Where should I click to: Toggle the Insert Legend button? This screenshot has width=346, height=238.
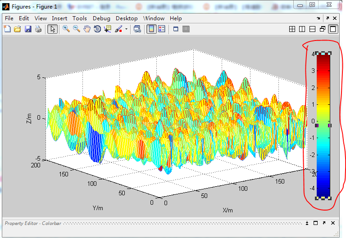click(x=161, y=29)
